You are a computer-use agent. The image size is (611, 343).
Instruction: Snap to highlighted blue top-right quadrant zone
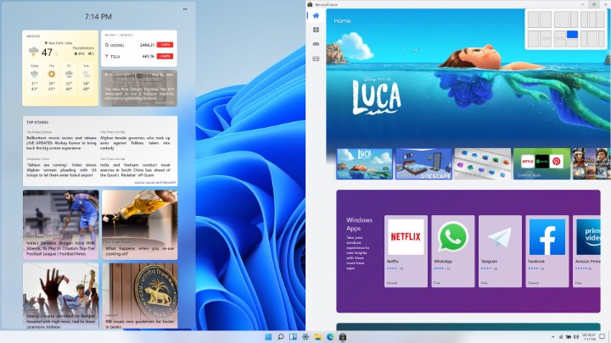tap(572, 34)
